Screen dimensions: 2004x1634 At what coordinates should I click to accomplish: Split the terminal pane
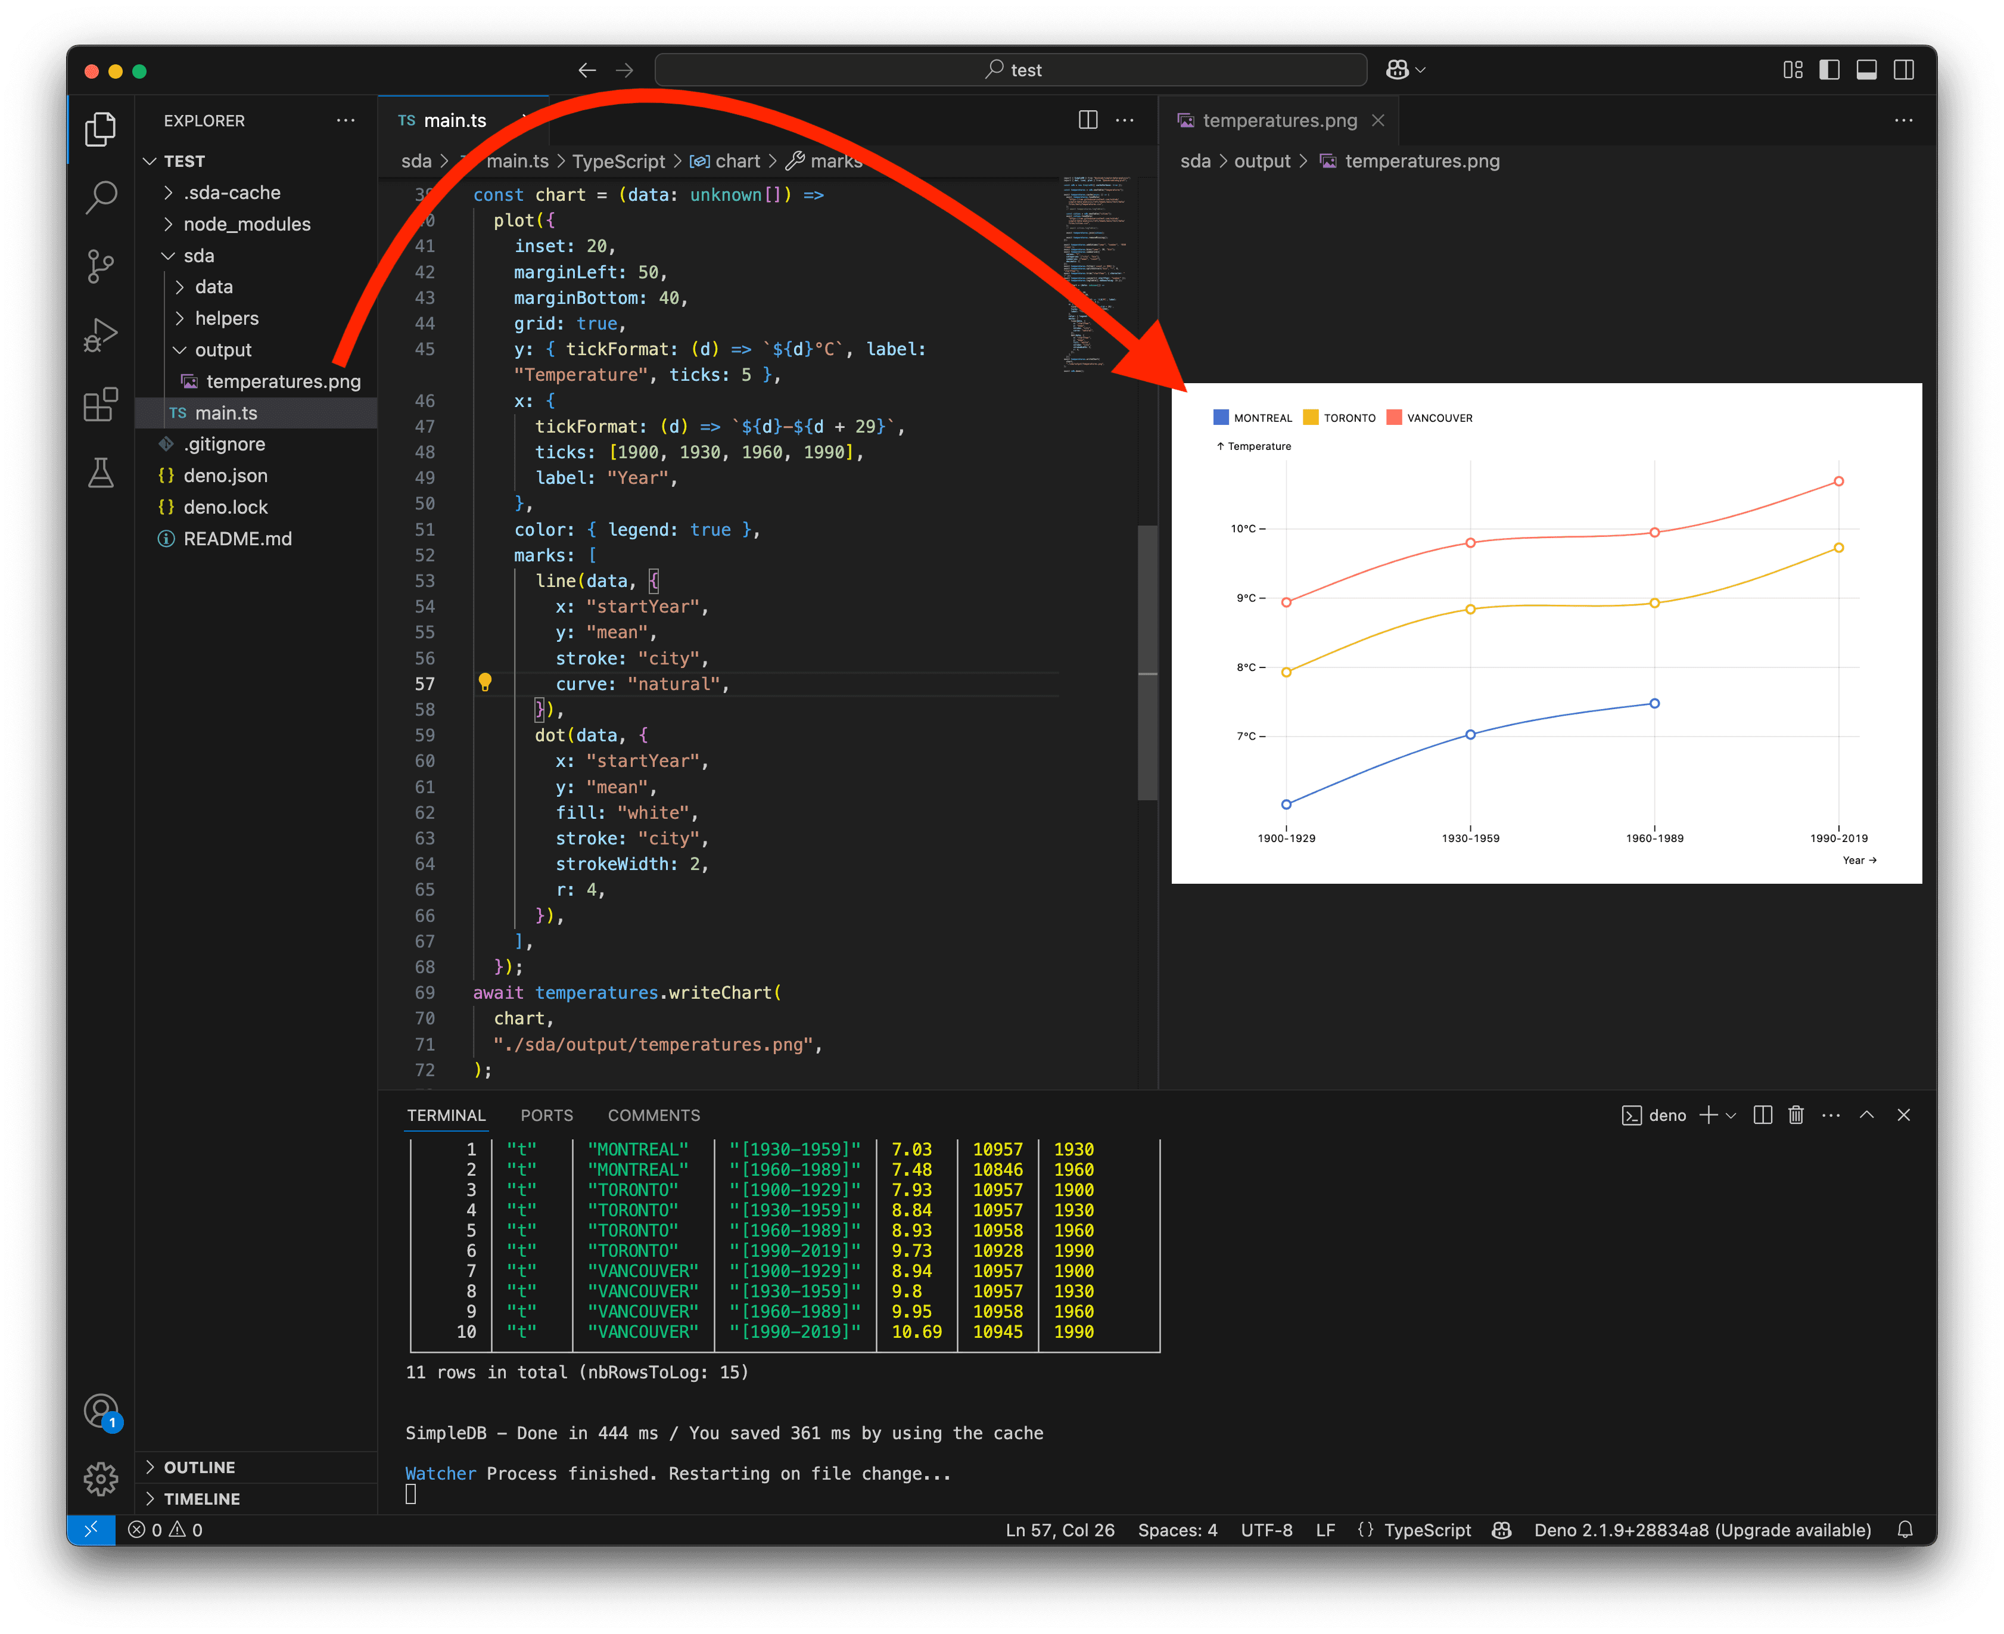point(1763,1114)
